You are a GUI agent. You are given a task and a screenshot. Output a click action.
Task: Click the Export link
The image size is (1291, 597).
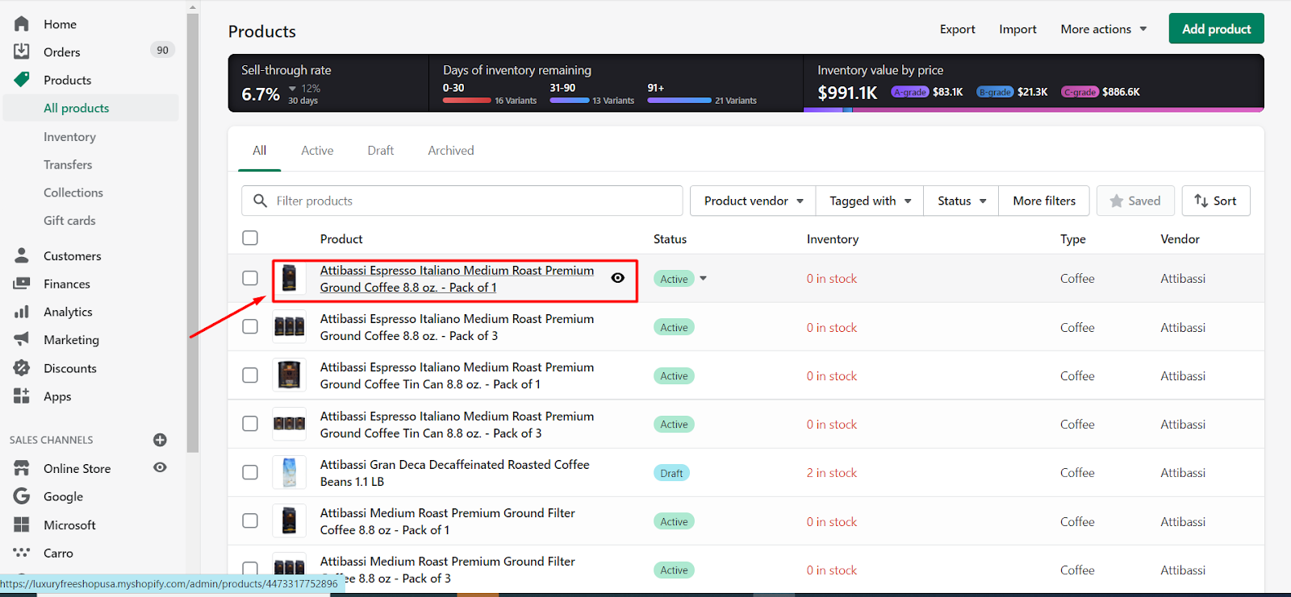(957, 29)
